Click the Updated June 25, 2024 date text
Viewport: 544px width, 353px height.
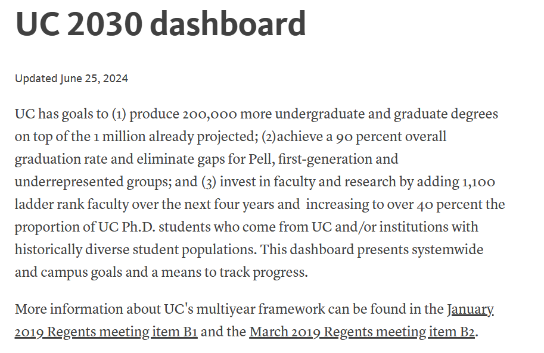[72, 79]
